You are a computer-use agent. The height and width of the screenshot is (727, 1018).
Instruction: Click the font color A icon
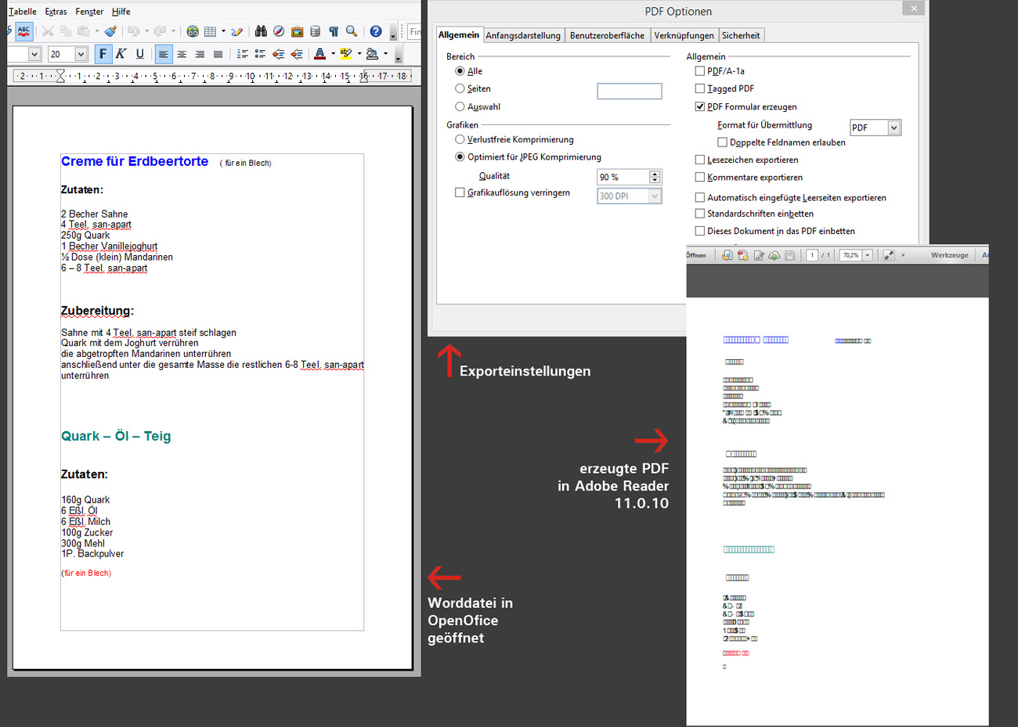click(319, 54)
